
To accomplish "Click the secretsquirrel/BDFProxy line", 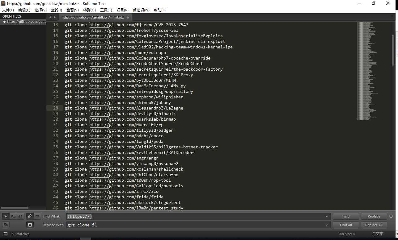I will click(129, 75).
